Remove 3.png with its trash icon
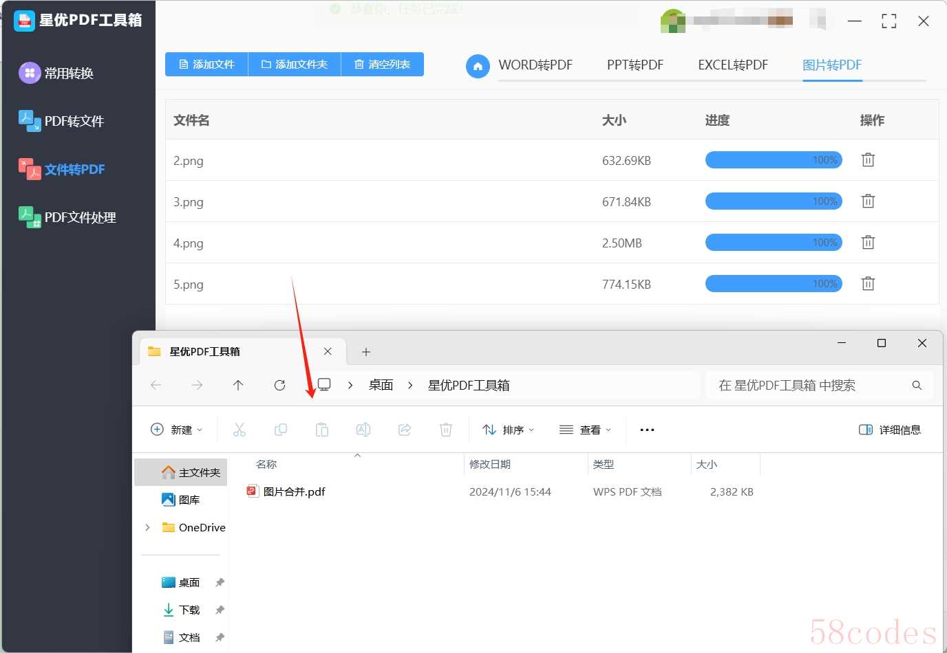Image resolution: width=947 pixels, height=653 pixels. click(x=868, y=201)
